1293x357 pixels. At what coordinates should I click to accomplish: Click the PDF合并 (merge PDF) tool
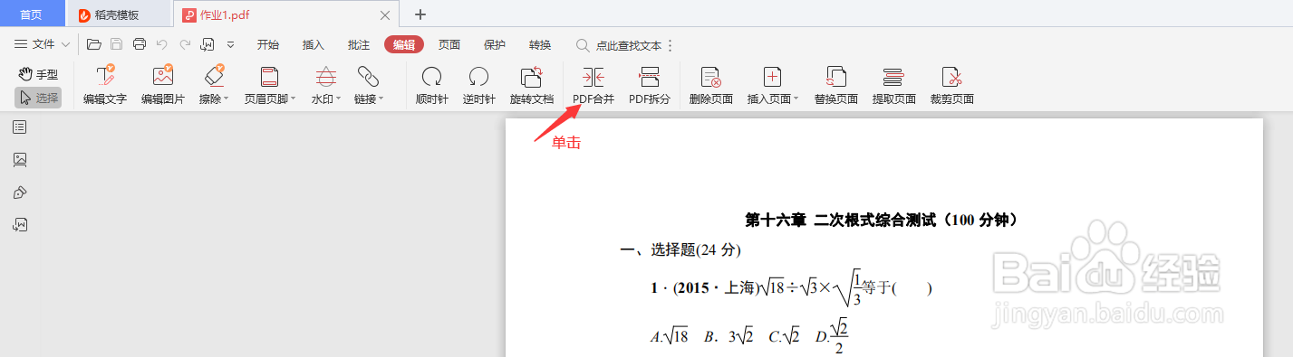pyautogui.click(x=593, y=86)
